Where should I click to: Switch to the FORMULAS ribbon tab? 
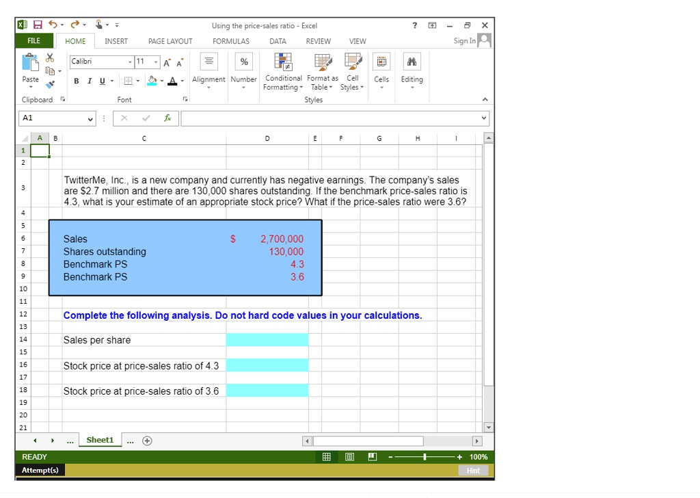pos(230,41)
